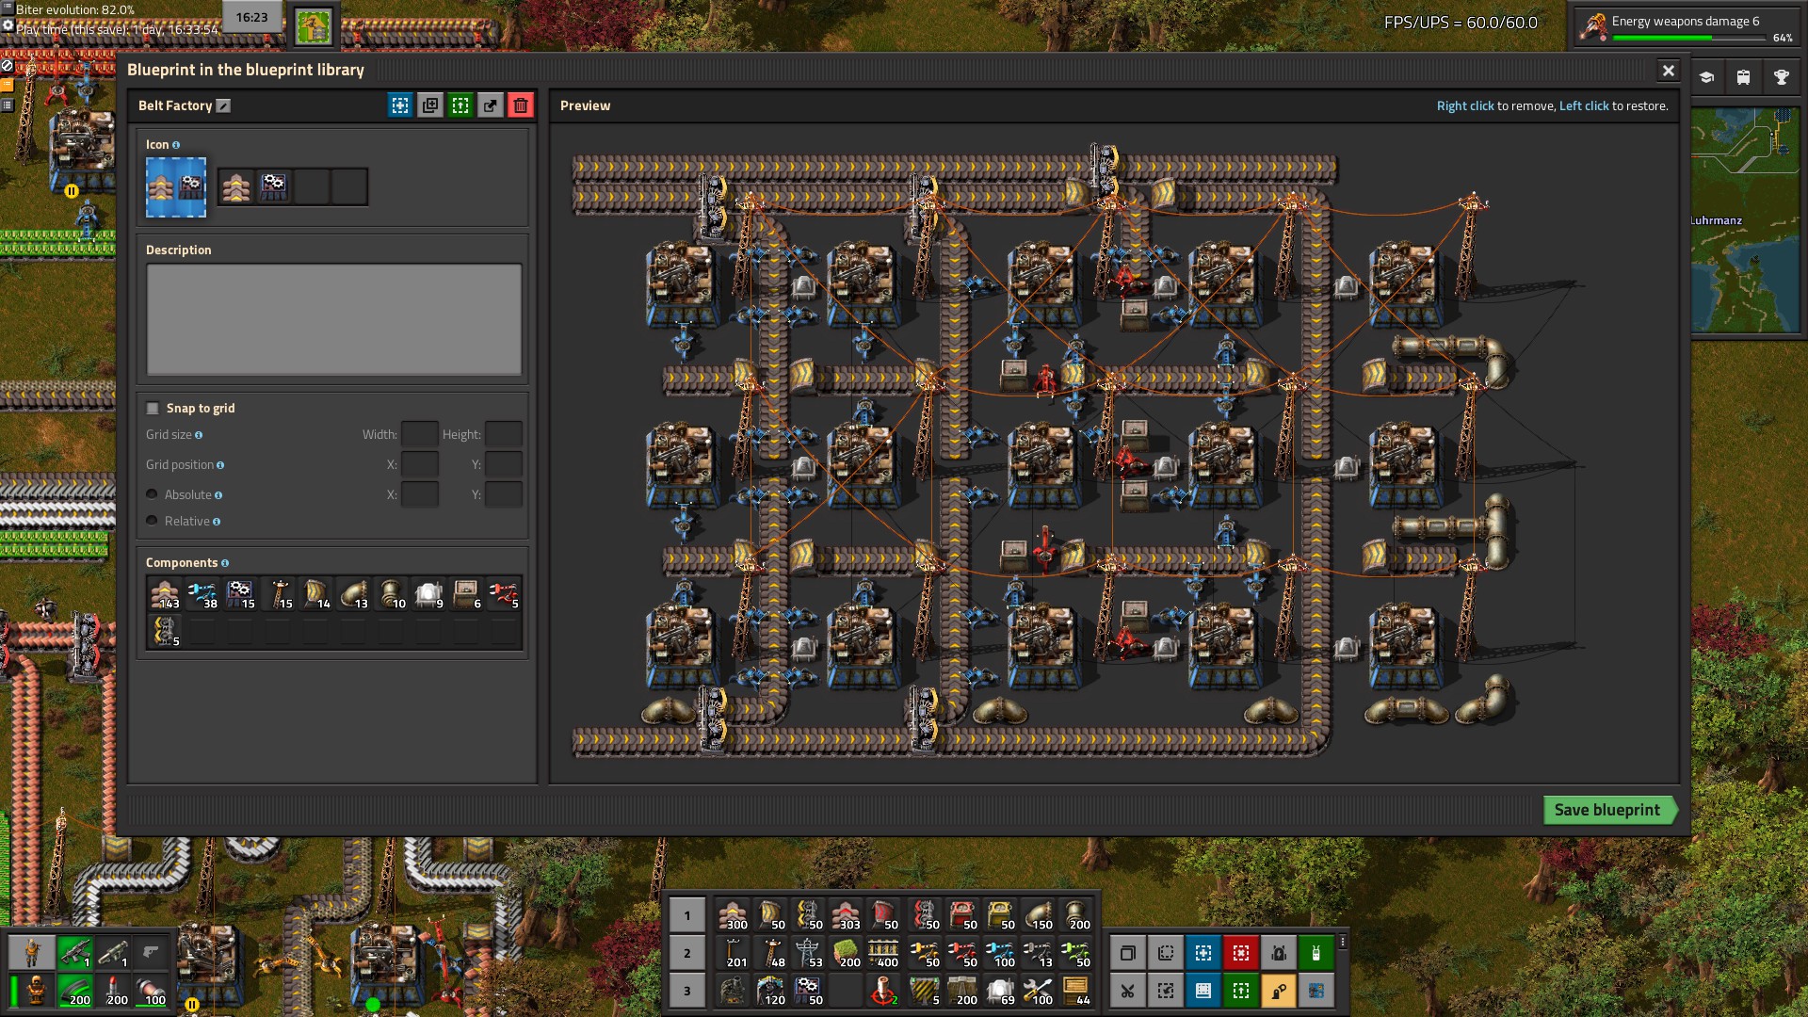The height and width of the screenshot is (1017, 1808).
Task: Click underground belt component showing 14
Action: click(315, 595)
